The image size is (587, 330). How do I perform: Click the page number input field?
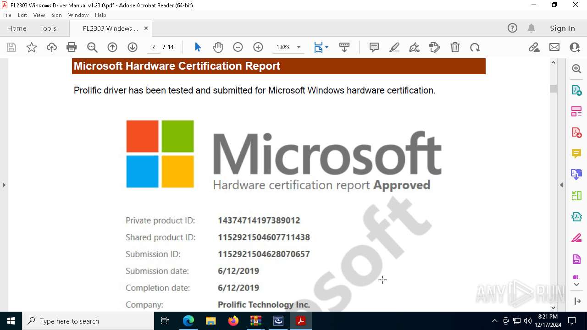[154, 47]
